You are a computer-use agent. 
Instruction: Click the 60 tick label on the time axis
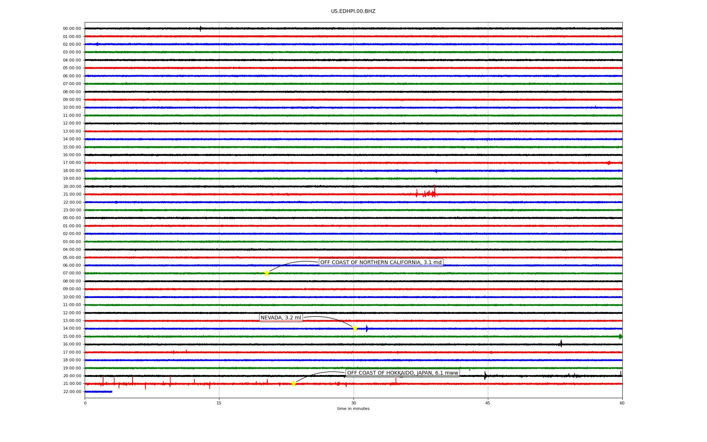coord(622,403)
